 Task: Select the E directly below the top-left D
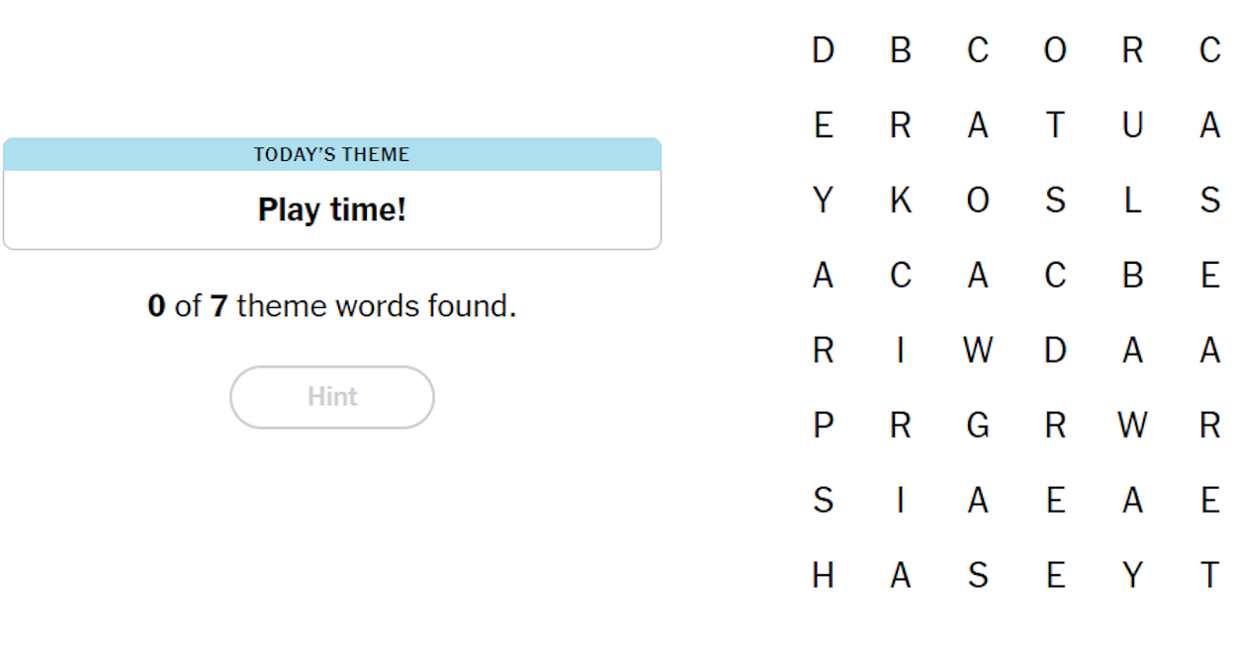click(822, 124)
